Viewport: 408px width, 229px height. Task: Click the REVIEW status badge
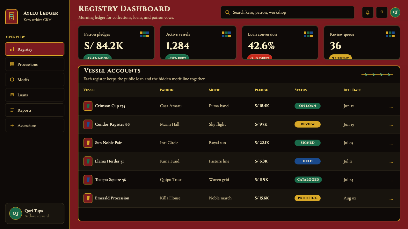point(308,124)
